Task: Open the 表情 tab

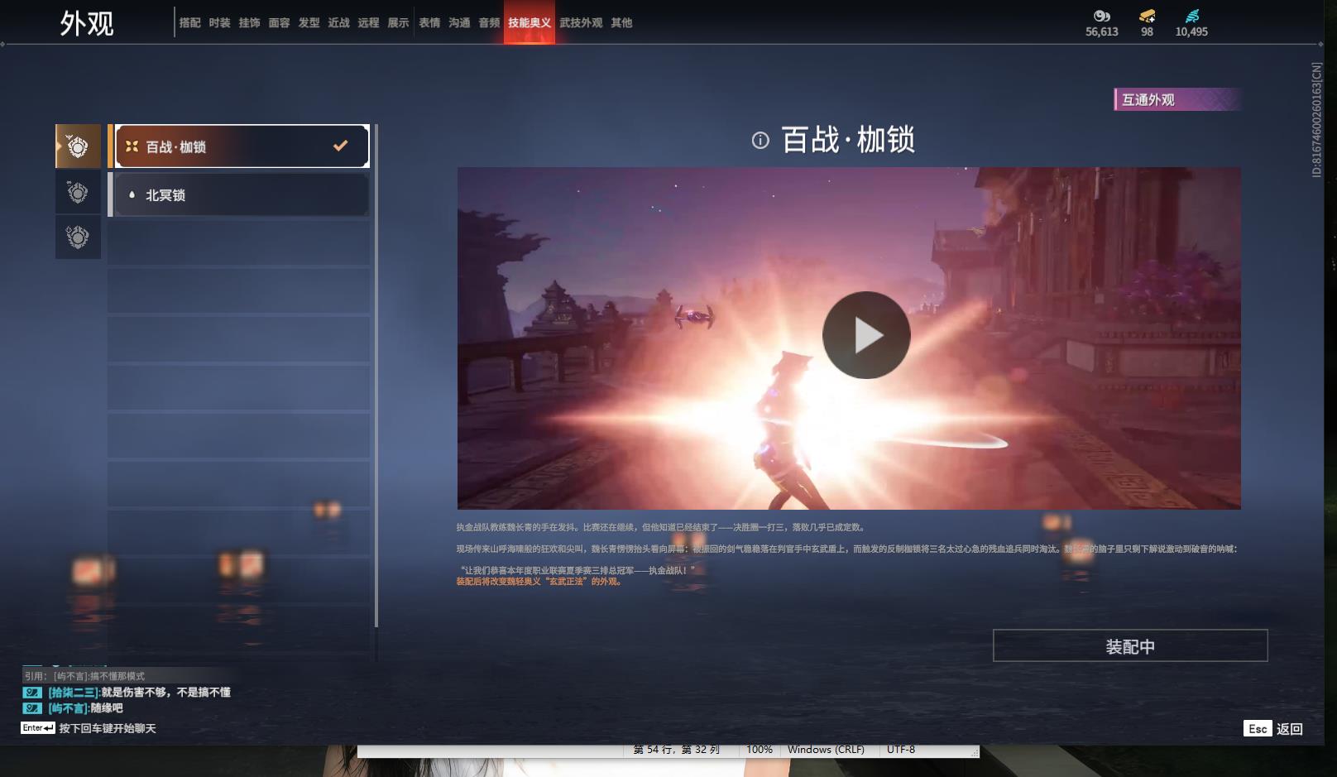Action: click(x=429, y=22)
